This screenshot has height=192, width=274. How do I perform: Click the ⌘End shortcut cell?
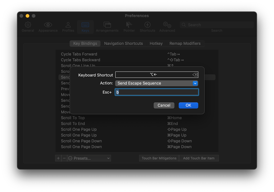coord(173,124)
